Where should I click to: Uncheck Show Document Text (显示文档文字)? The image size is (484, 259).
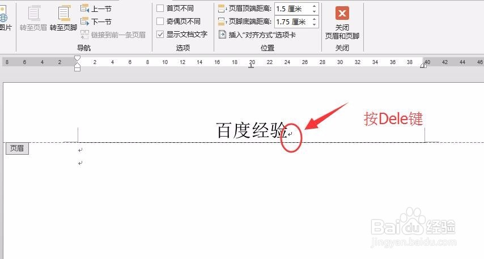[160, 34]
